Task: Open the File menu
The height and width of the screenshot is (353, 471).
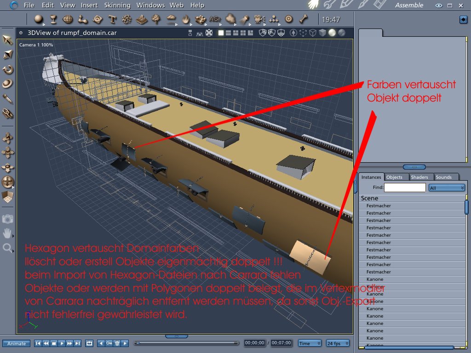Action: [29, 5]
